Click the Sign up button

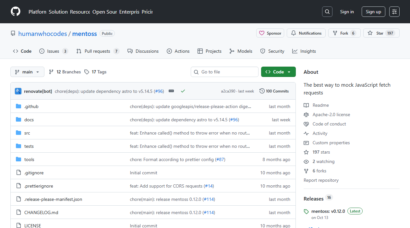click(373, 12)
